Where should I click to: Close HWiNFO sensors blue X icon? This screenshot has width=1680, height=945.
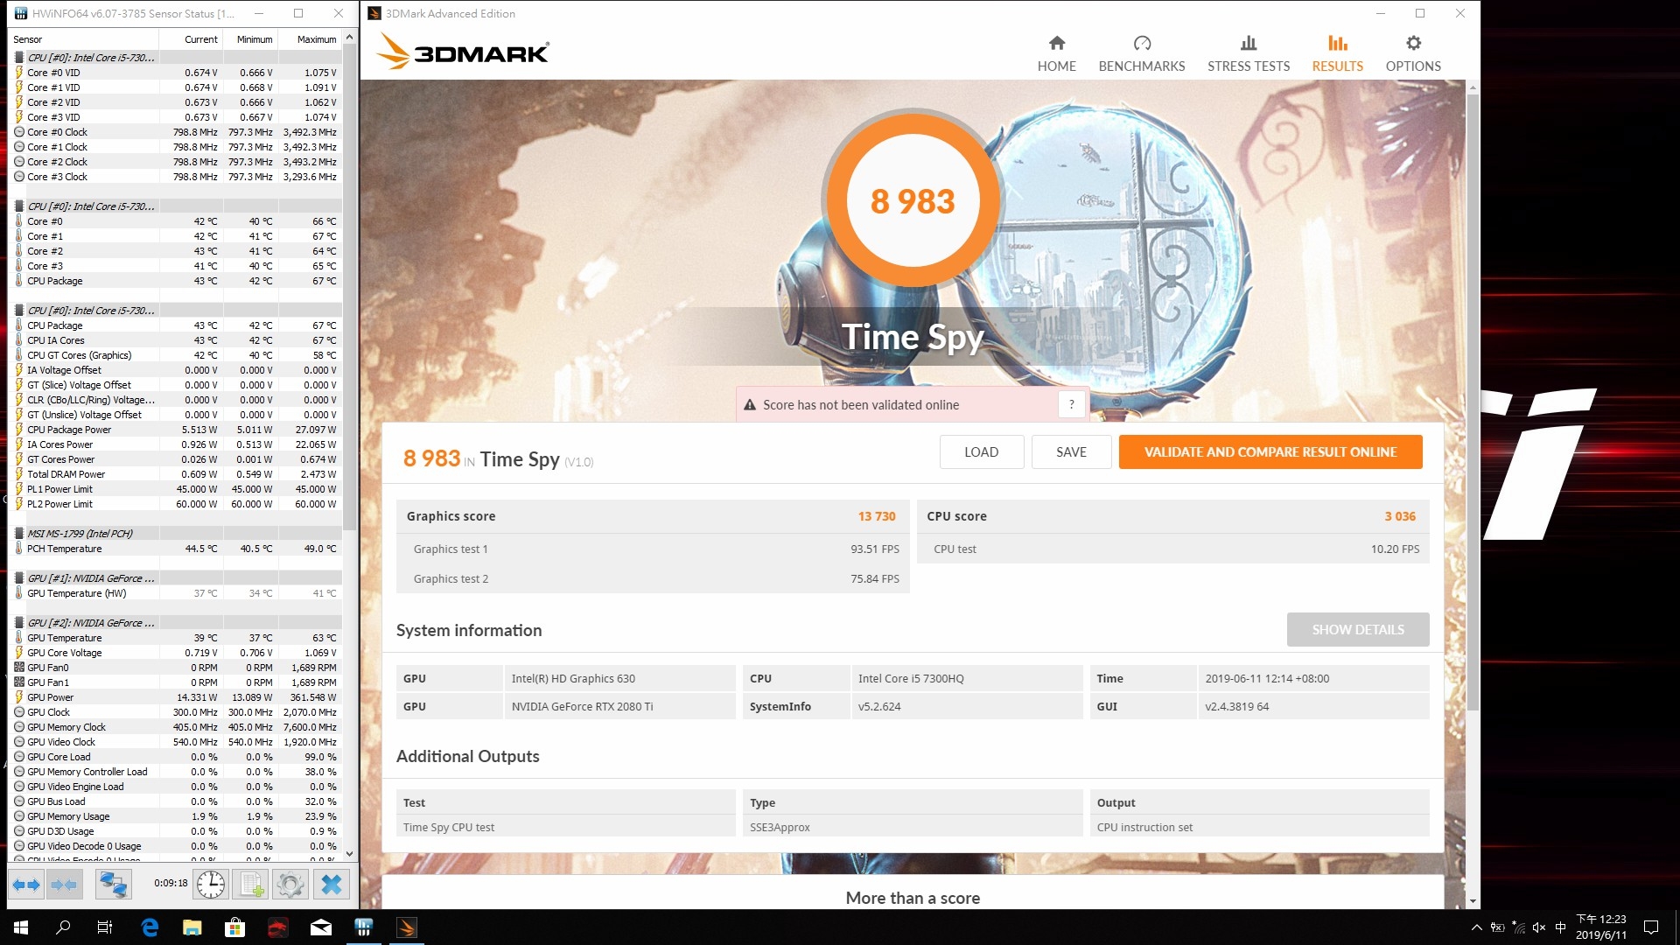coord(332,885)
